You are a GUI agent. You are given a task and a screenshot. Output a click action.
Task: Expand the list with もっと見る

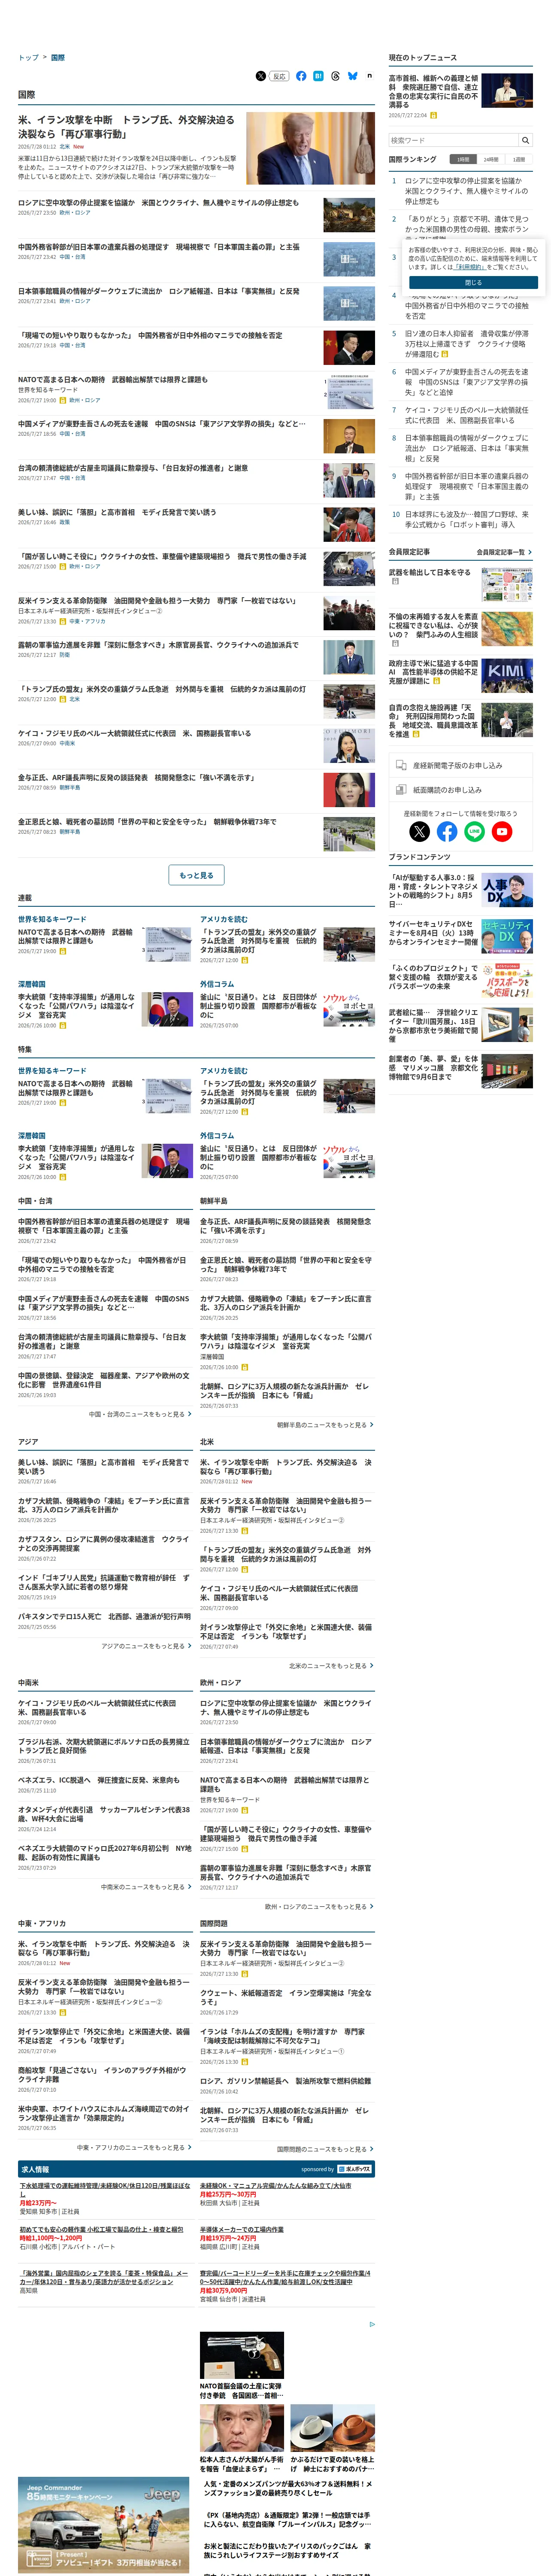[196, 875]
